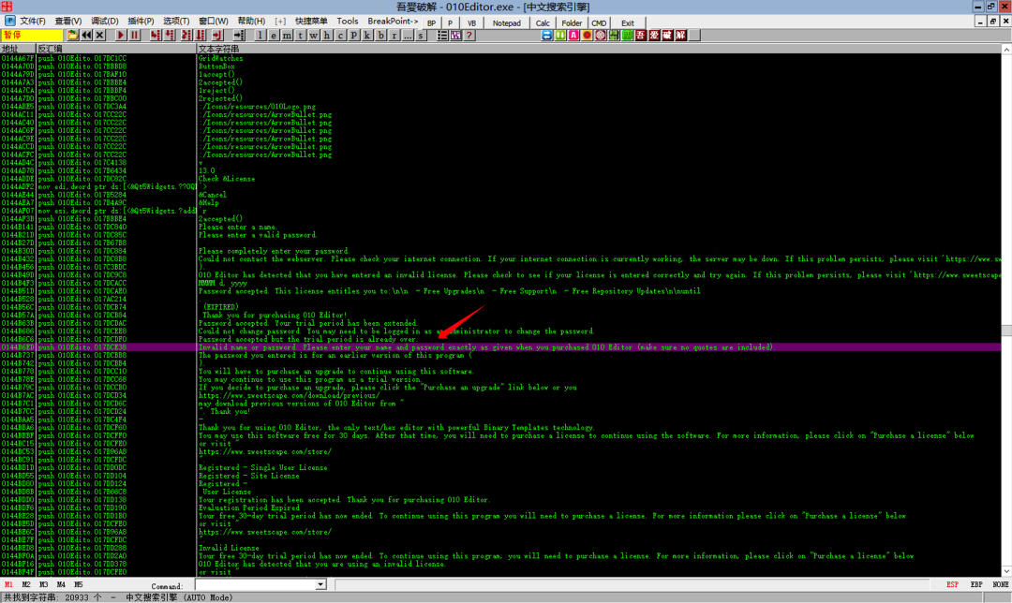This screenshot has height=603, width=1012.
Task: Launch Notepad from toolbar button
Action: (x=507, y=22)
